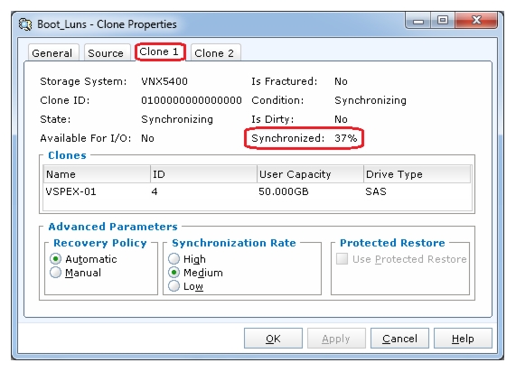Switch to the General tab
The image size is (516, 372).
[x=52, y=53]
